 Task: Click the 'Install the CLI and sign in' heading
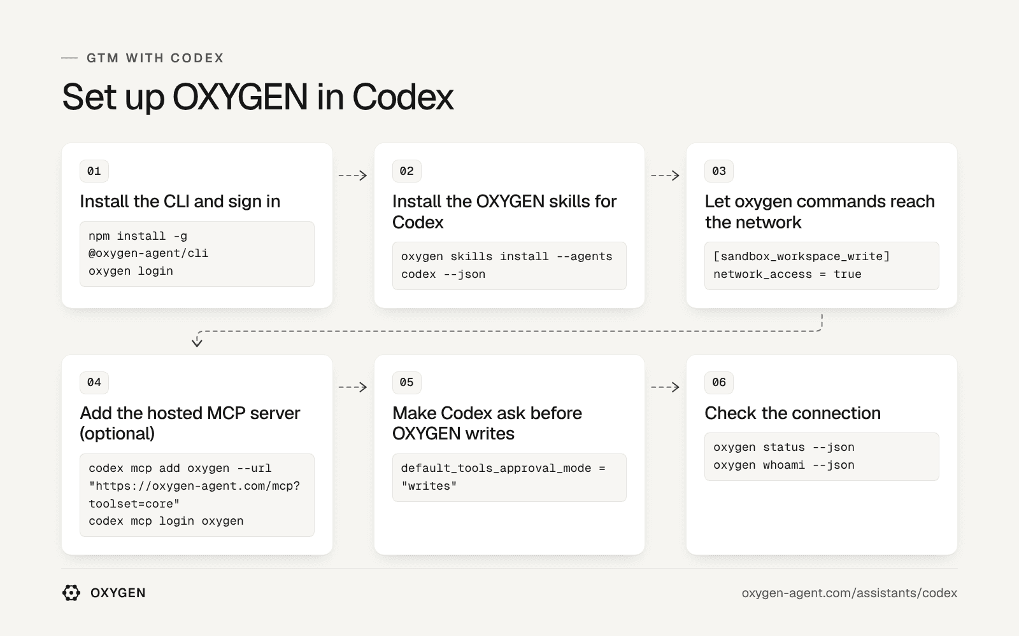tap(180, 202)
